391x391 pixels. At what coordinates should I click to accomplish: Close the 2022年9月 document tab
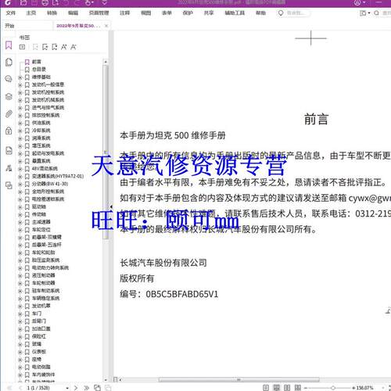pyautogui.click(x=106, y=26)
